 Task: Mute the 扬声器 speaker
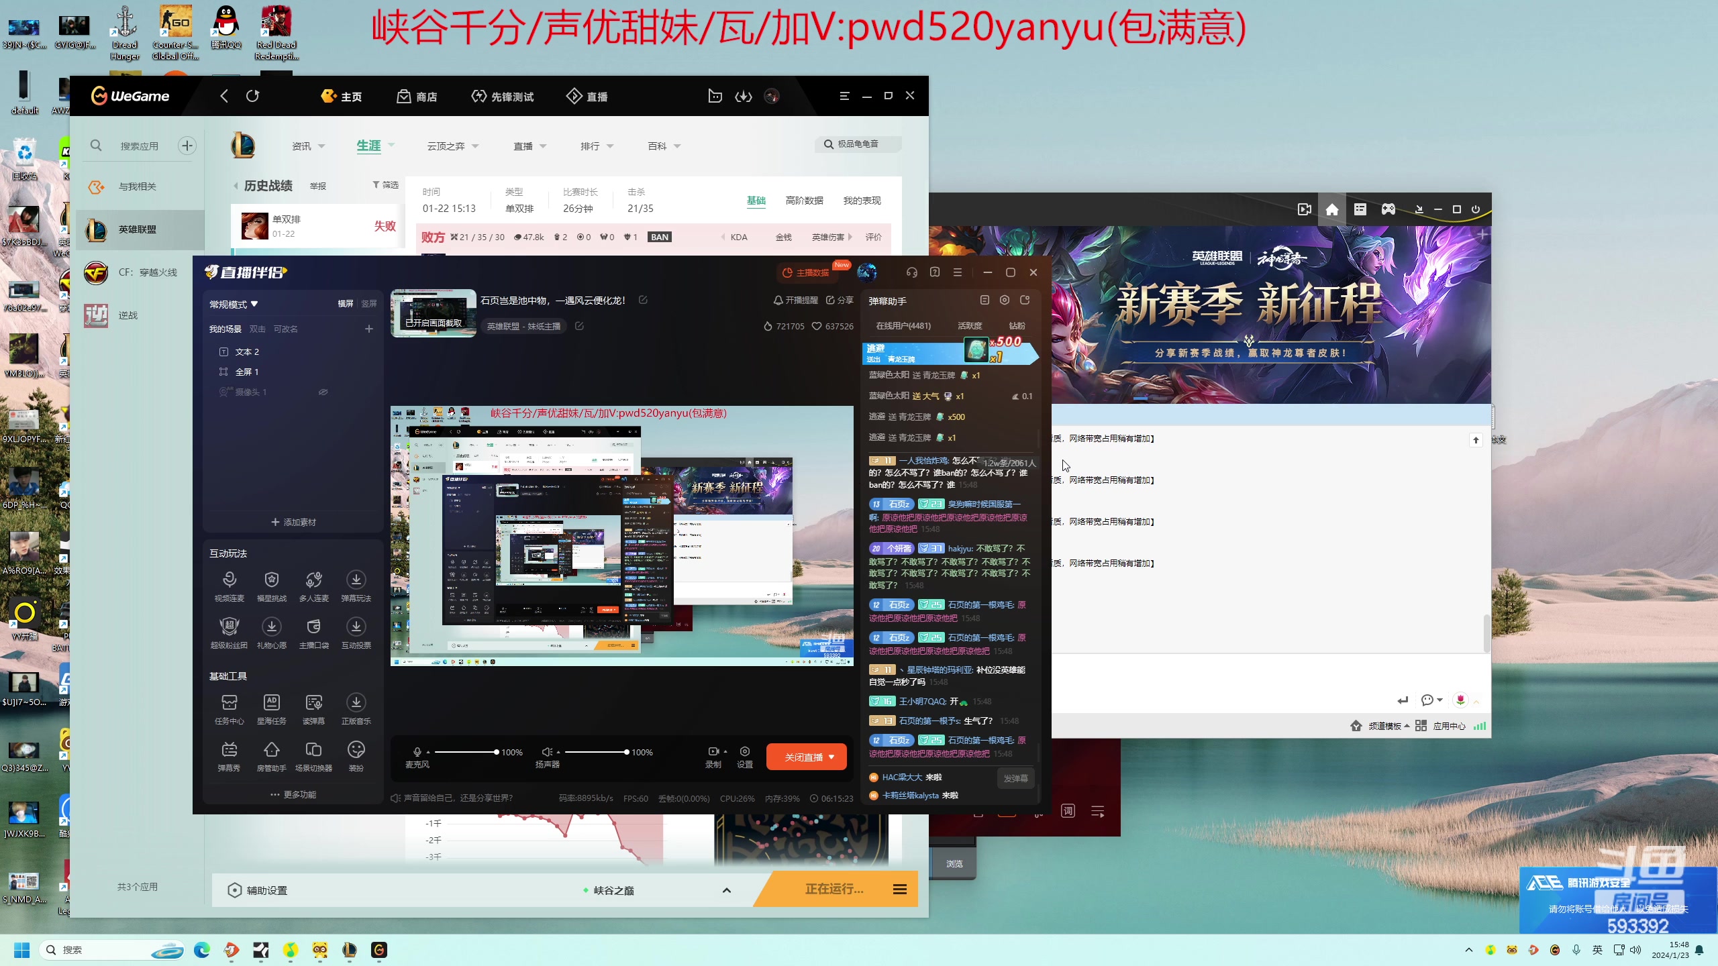(x=547, y=752)
